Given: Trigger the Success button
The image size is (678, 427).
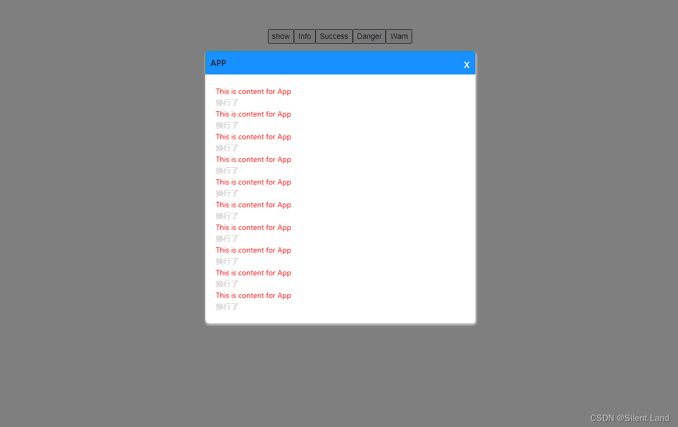Looking at the screenshot, I should coord(334,36).
